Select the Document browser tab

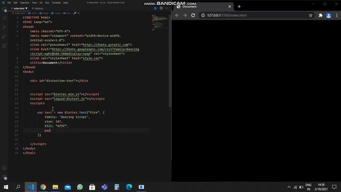[204, 6]
